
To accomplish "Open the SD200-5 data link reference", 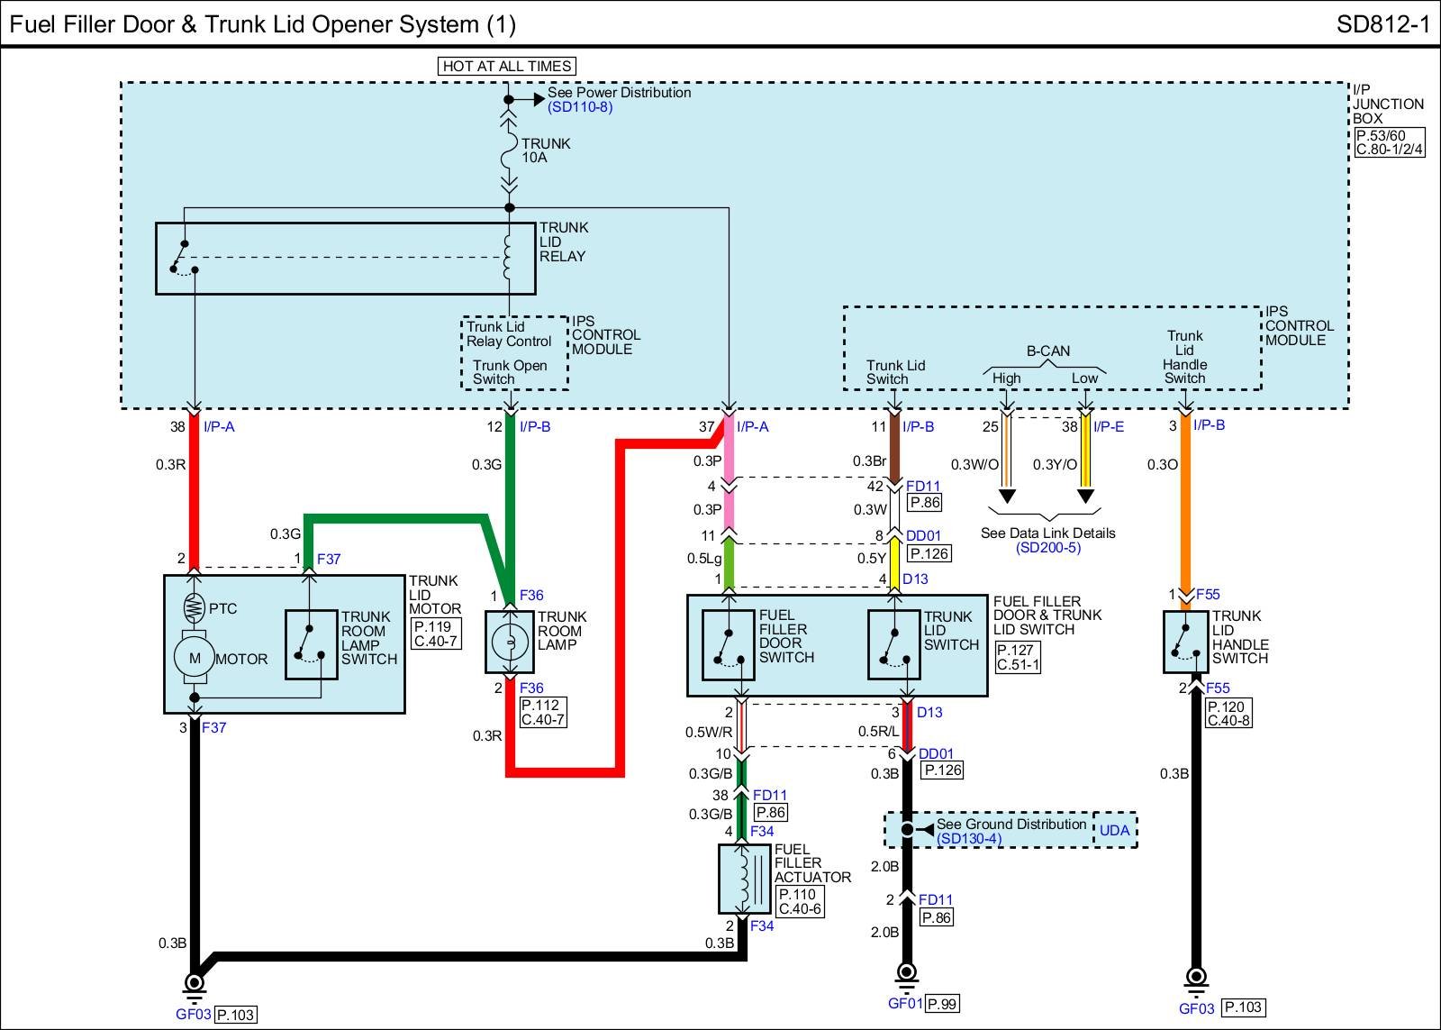I will tap(1048, 548).
